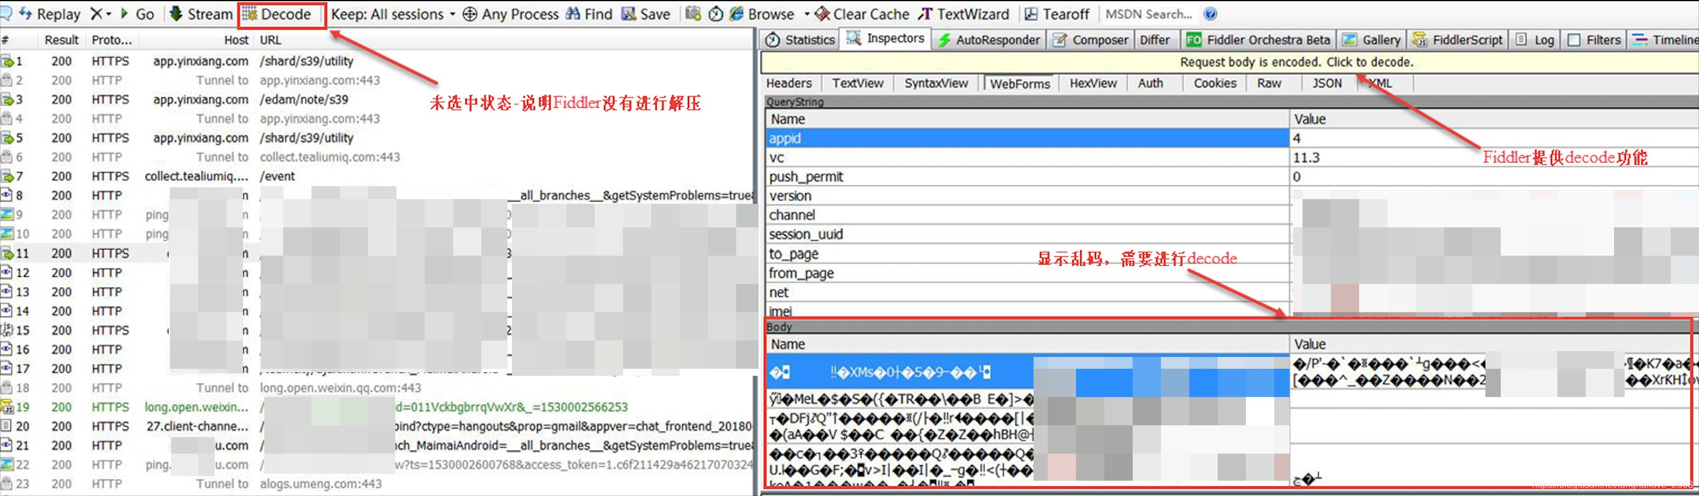Open the TextWizard tool

click(963, 14)
